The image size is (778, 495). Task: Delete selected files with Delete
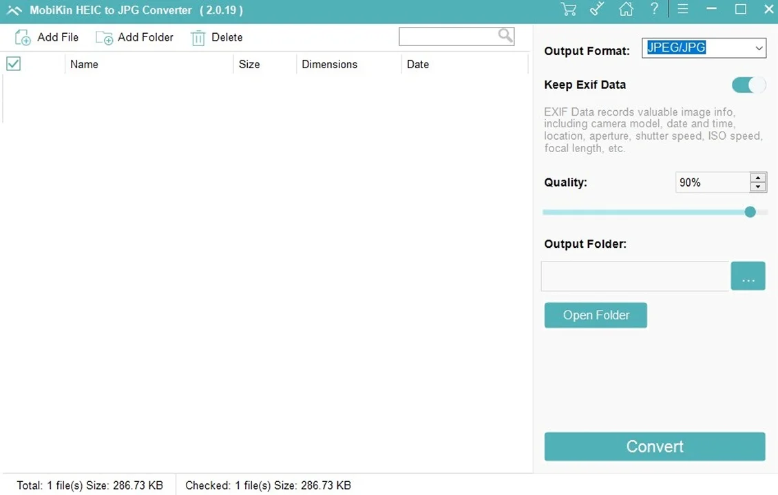click(217, 37)
